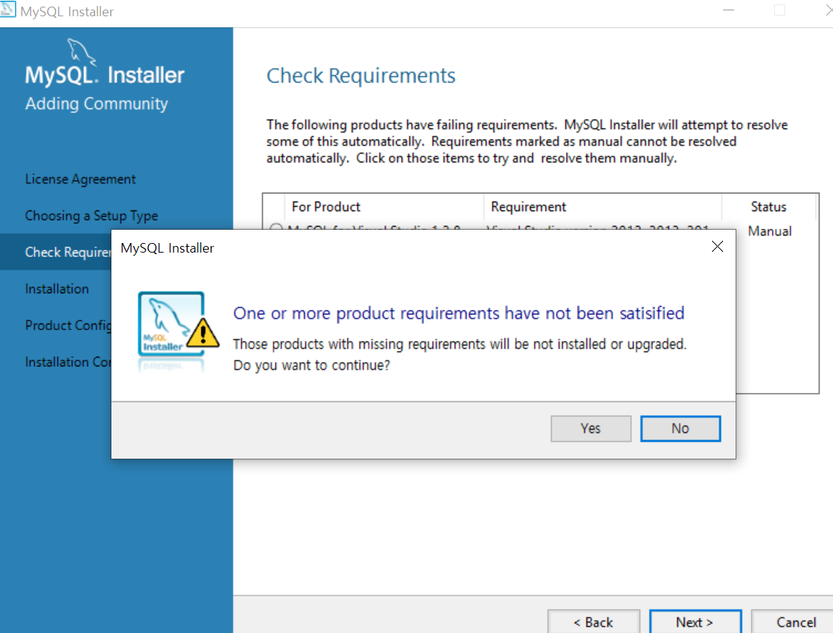
Task: Click the Manual status cell
Action: pos(770,231)
